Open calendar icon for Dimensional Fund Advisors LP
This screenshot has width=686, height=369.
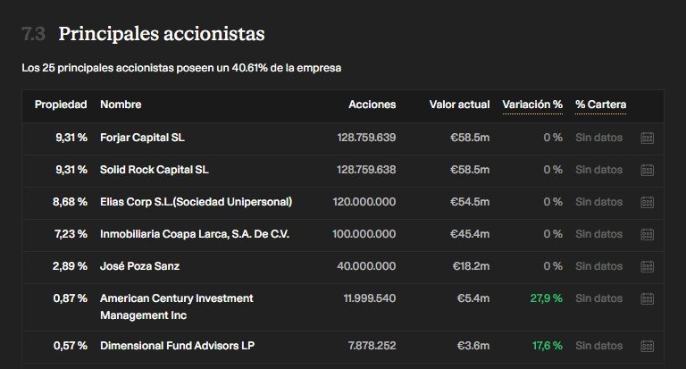tap(647, 346)
